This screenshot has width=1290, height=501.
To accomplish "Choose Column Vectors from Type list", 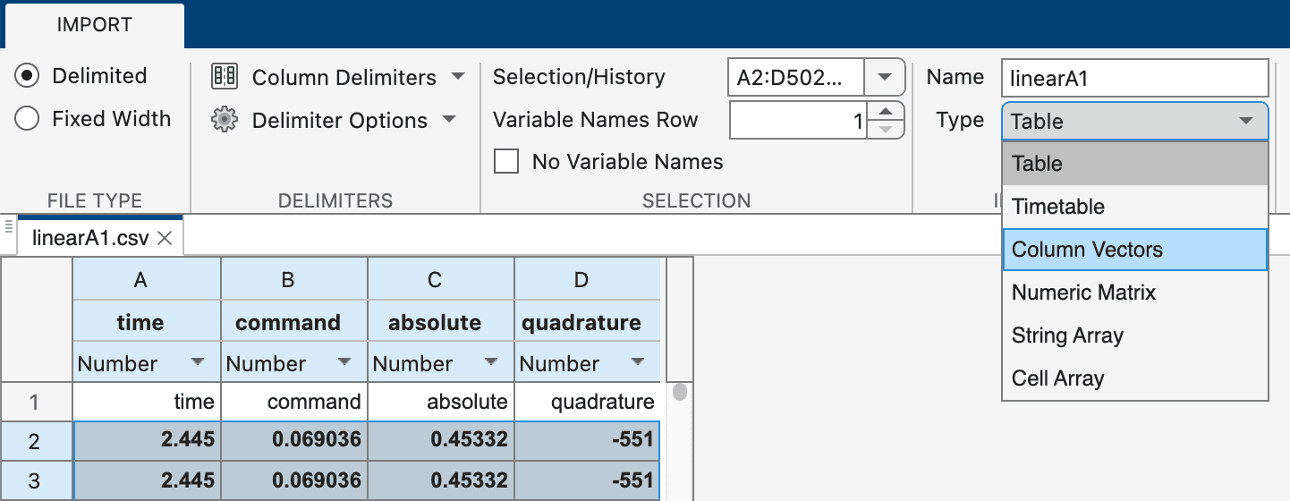I will [1134, 250].
